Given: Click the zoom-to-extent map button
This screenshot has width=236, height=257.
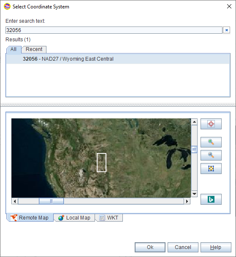Looking at the screenshot, I should [x=211, y=169].
